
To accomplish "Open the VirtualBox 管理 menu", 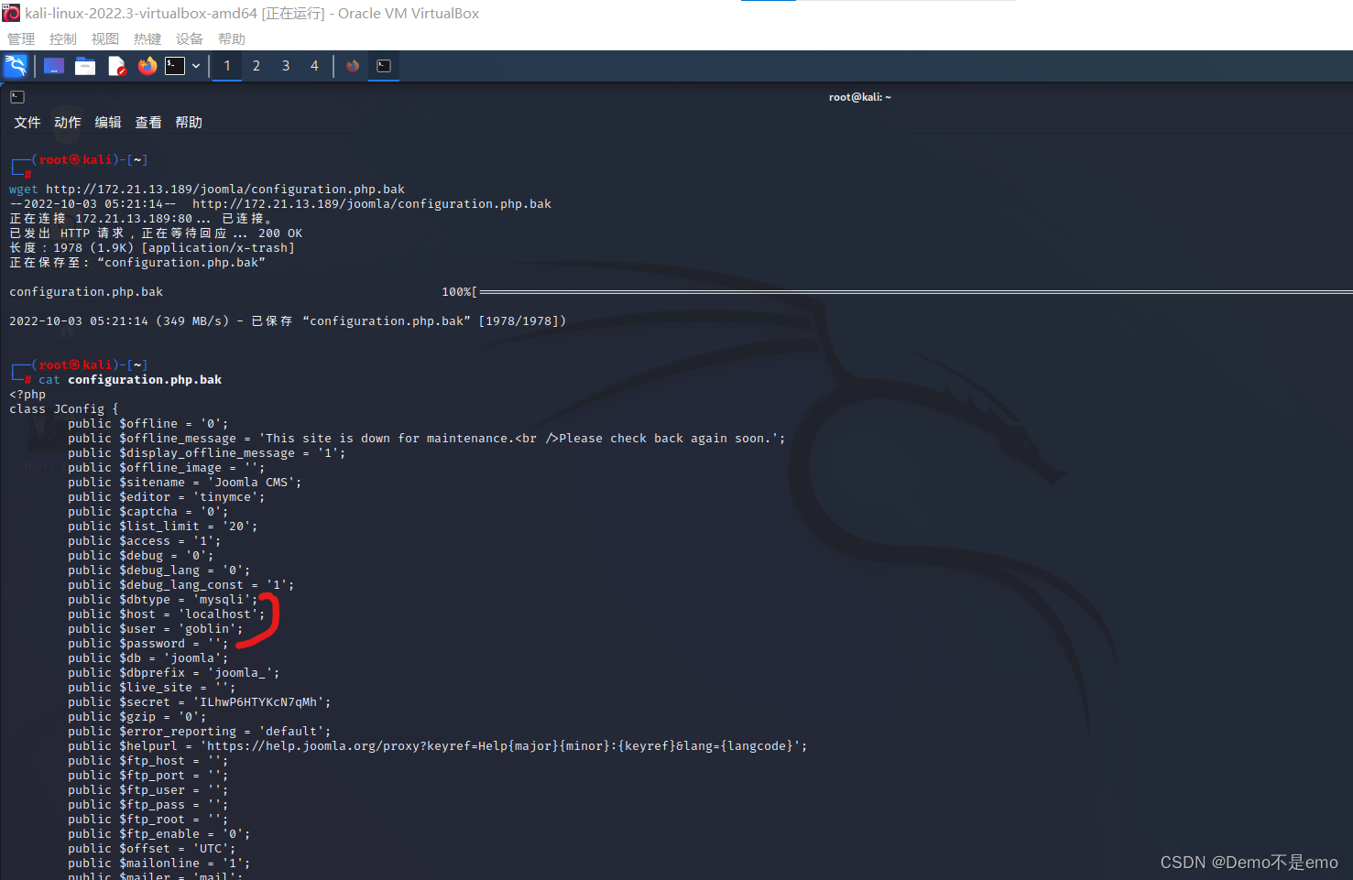I will [21, 38].
